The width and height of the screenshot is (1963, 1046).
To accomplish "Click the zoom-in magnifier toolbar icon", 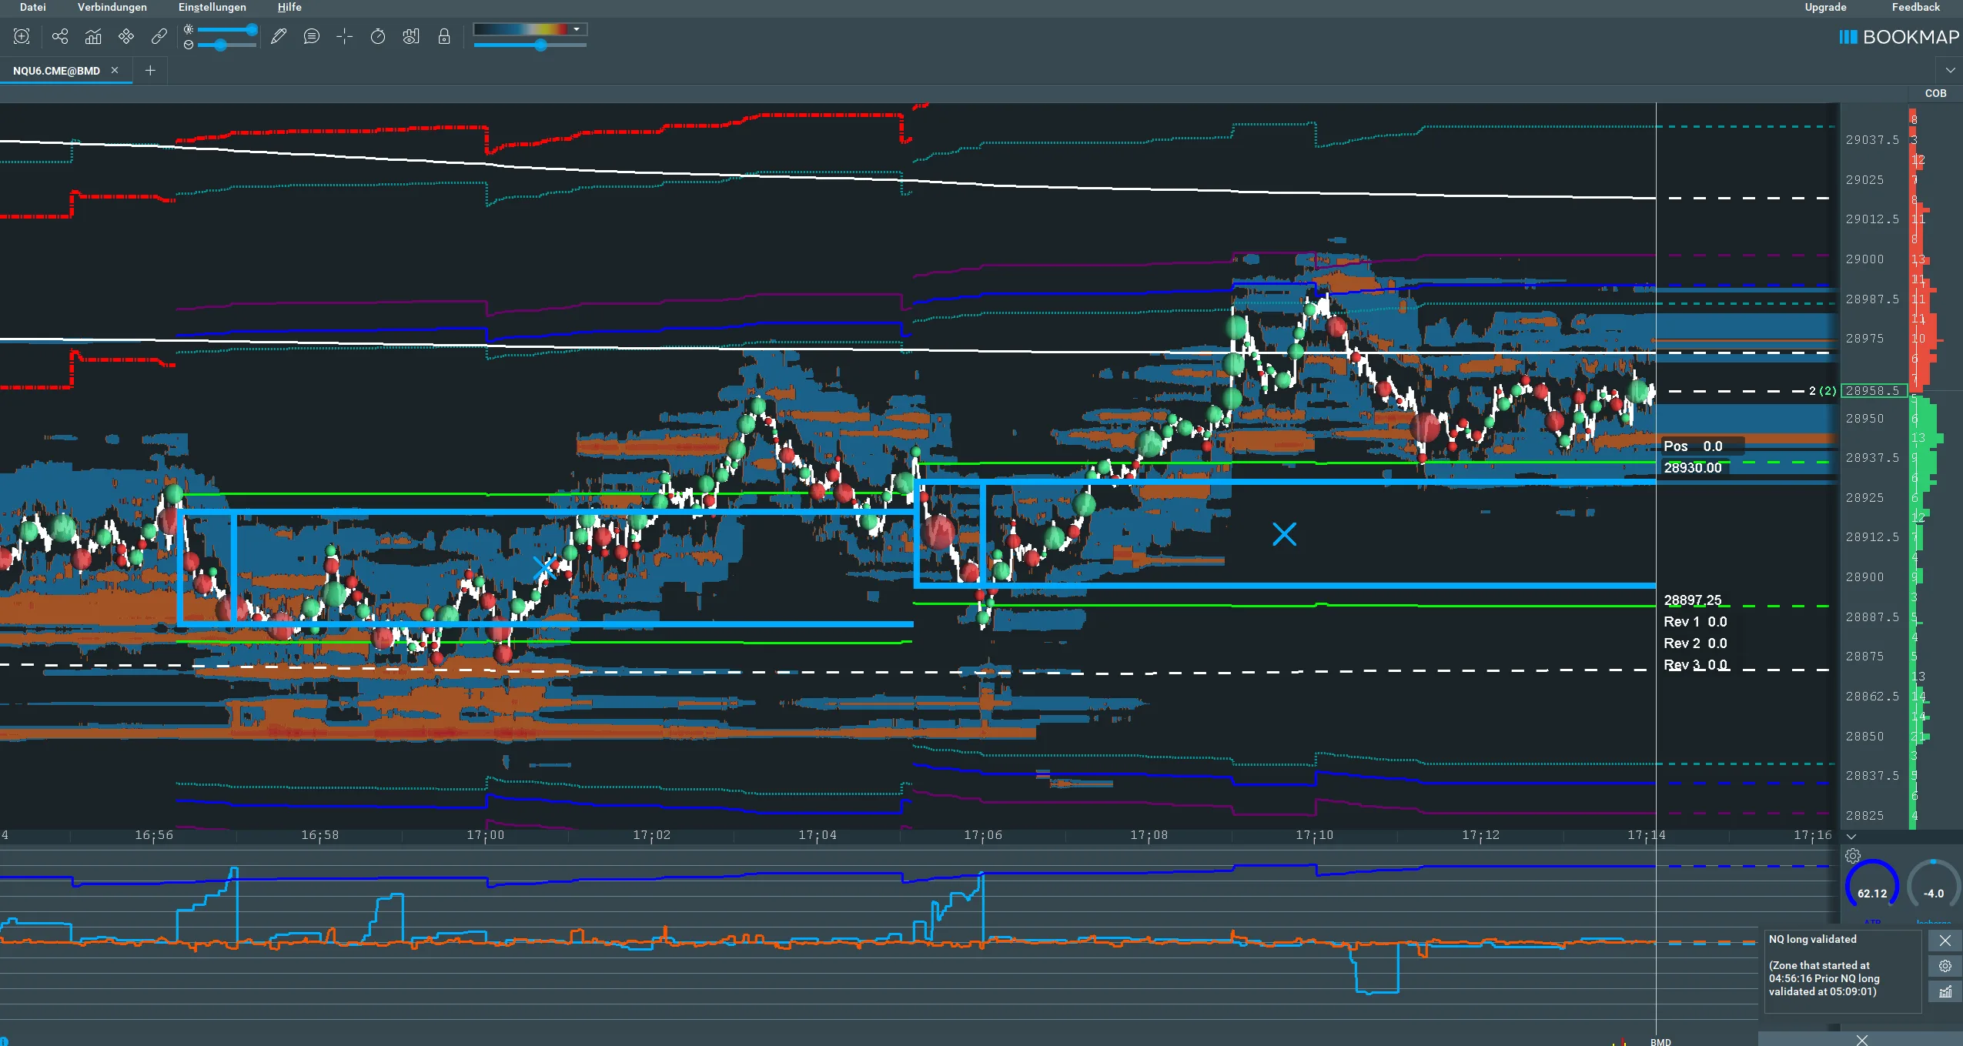I will pyautogui.click(x=22, y=36).
